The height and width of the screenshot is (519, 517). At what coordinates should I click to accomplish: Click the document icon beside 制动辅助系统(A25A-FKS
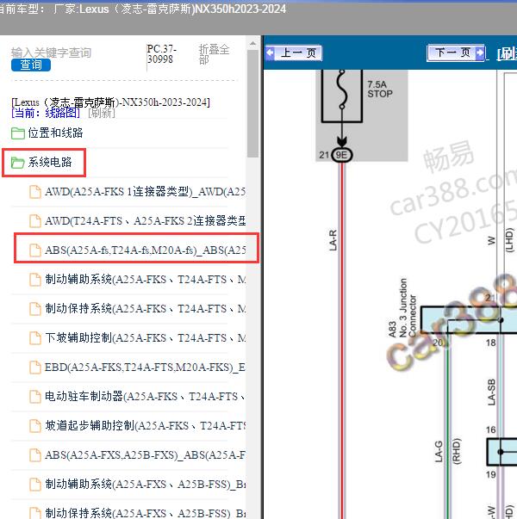coord(35,280)
